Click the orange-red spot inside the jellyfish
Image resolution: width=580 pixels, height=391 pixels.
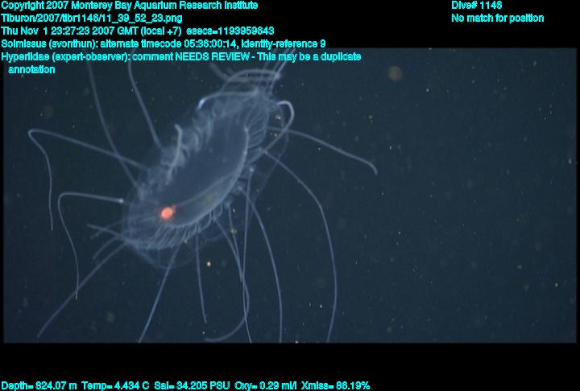(168, 213)
